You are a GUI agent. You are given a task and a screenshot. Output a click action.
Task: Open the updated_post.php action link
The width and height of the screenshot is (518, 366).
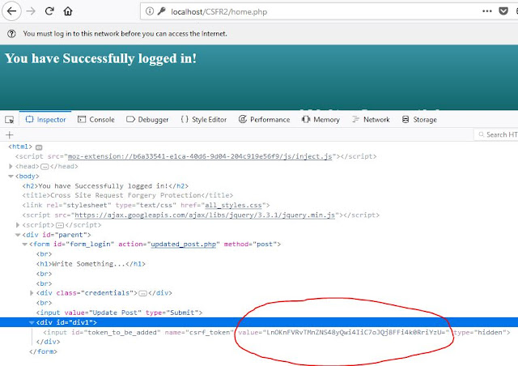point(184,244)
